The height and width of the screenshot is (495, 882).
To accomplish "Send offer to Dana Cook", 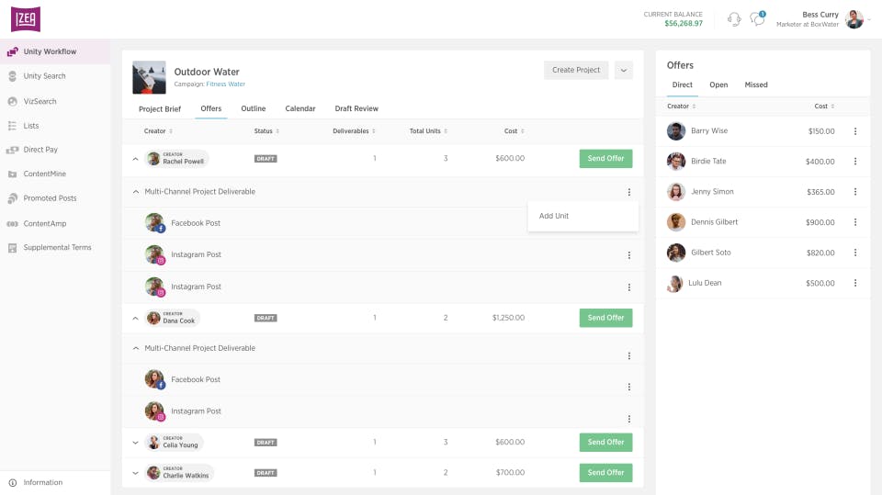I will pyautogui.click(x=605, y=318).
